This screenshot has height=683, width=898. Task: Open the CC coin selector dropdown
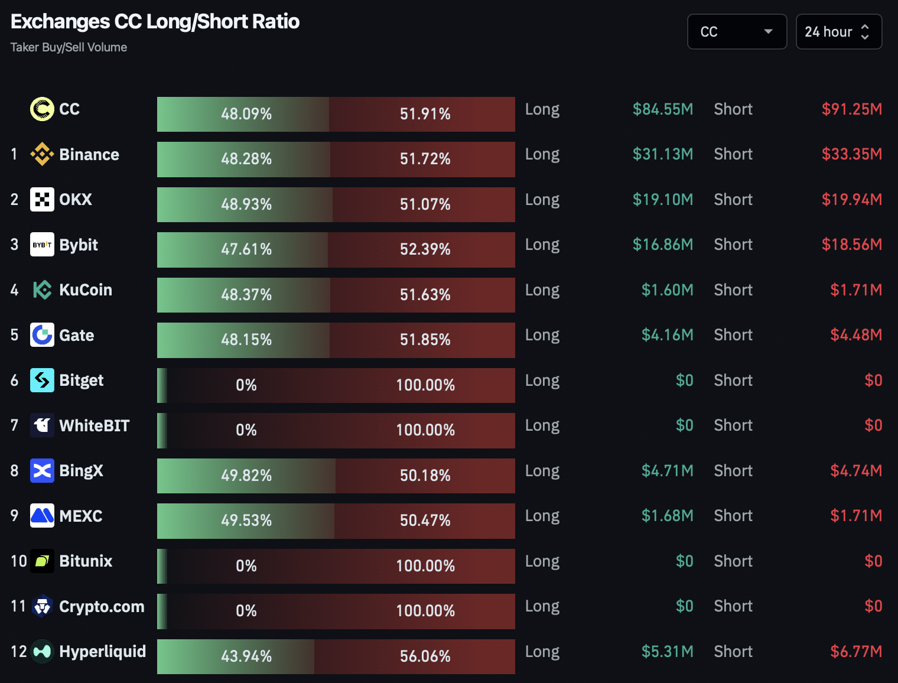coord(737,32)
